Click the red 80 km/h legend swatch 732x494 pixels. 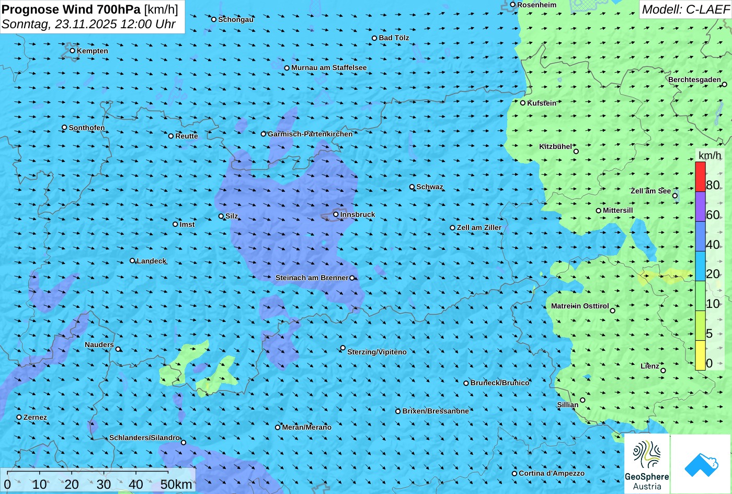pos(700,177)
